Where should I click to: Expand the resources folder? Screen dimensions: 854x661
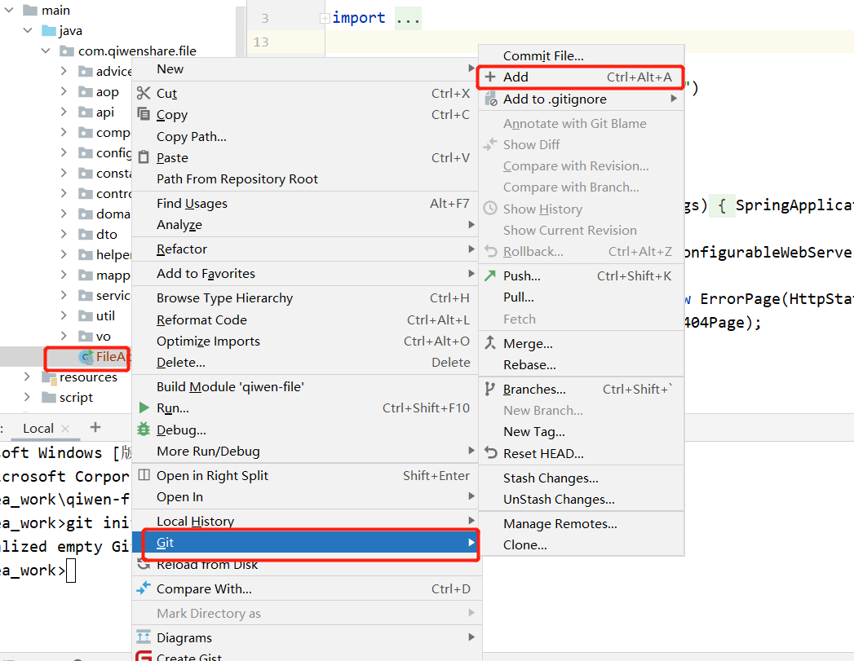pos(27,377)
